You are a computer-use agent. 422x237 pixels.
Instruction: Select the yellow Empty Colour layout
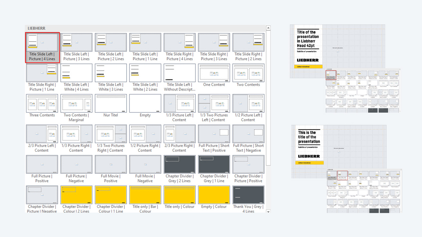point(214,195)
